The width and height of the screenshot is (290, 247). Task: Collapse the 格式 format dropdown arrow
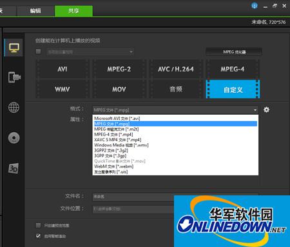pyautogui.click(x=255, y=110)
